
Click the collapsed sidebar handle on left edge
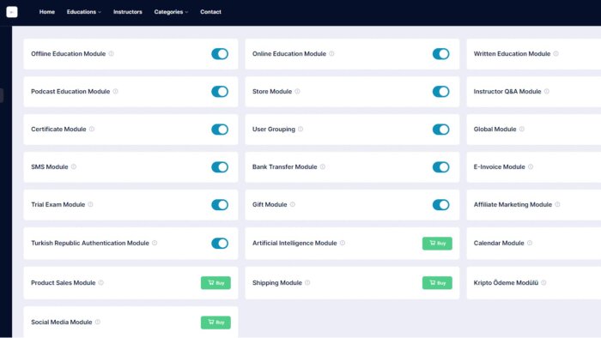coord(2,95)
